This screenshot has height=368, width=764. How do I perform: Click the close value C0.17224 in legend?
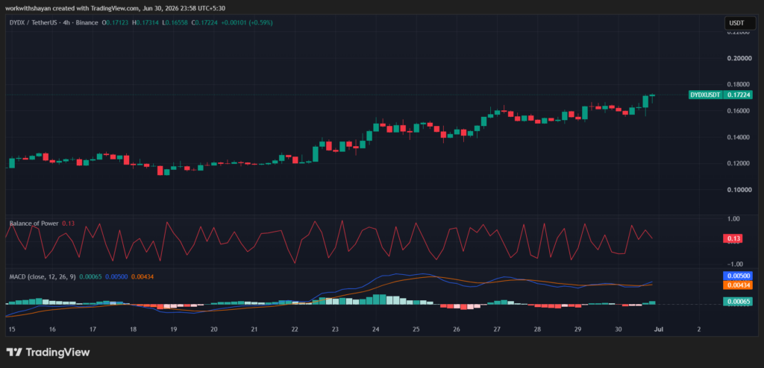click(x=204, y=22)
